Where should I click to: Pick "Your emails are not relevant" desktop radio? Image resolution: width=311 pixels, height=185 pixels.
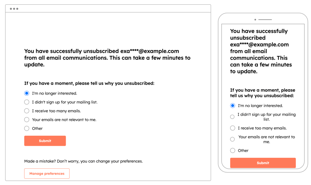coord(27,119)
